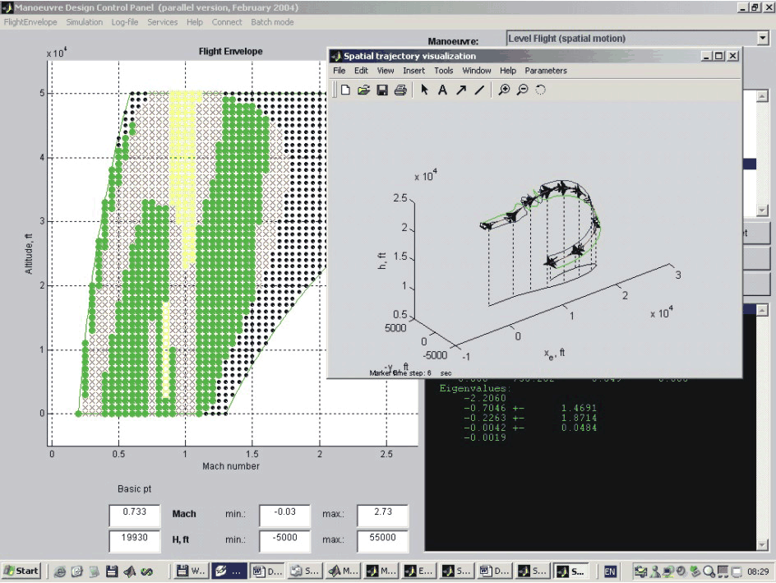Open the Windows Start button

[x=21, y=571]
